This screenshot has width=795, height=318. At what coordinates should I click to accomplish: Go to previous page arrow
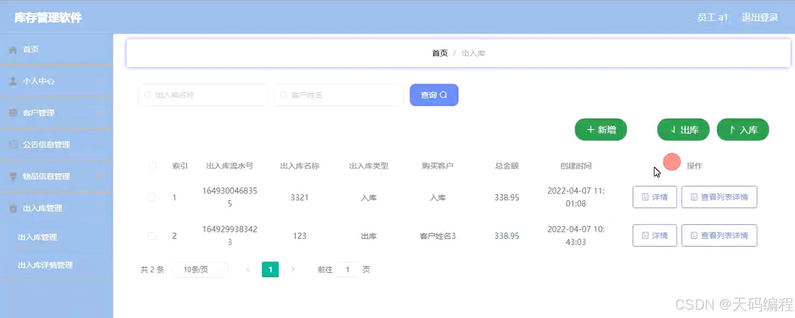click(x=248, y=269)
